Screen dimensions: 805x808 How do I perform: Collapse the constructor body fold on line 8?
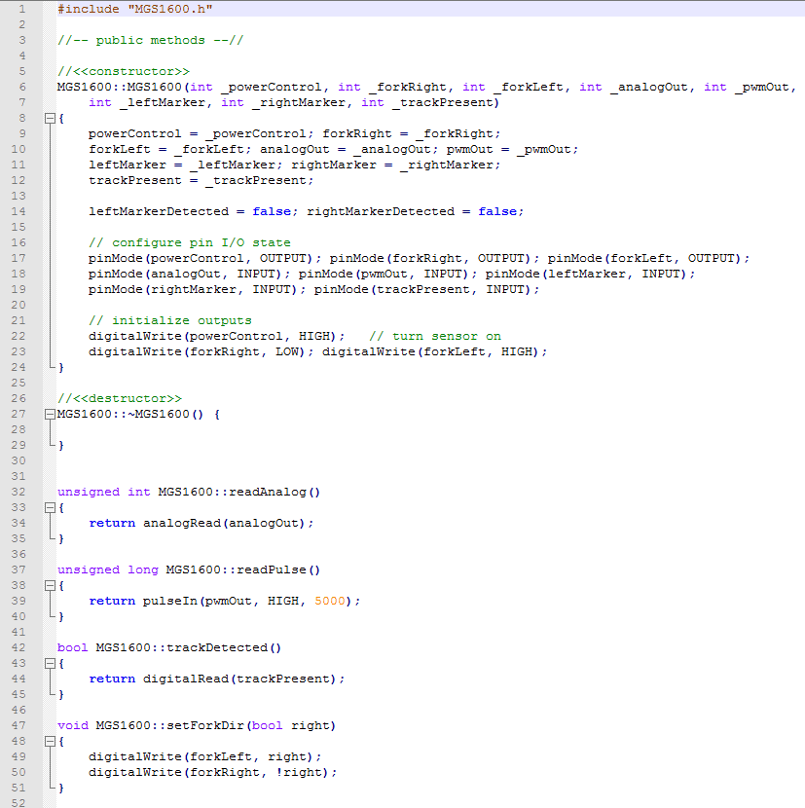tap(50, 119)
